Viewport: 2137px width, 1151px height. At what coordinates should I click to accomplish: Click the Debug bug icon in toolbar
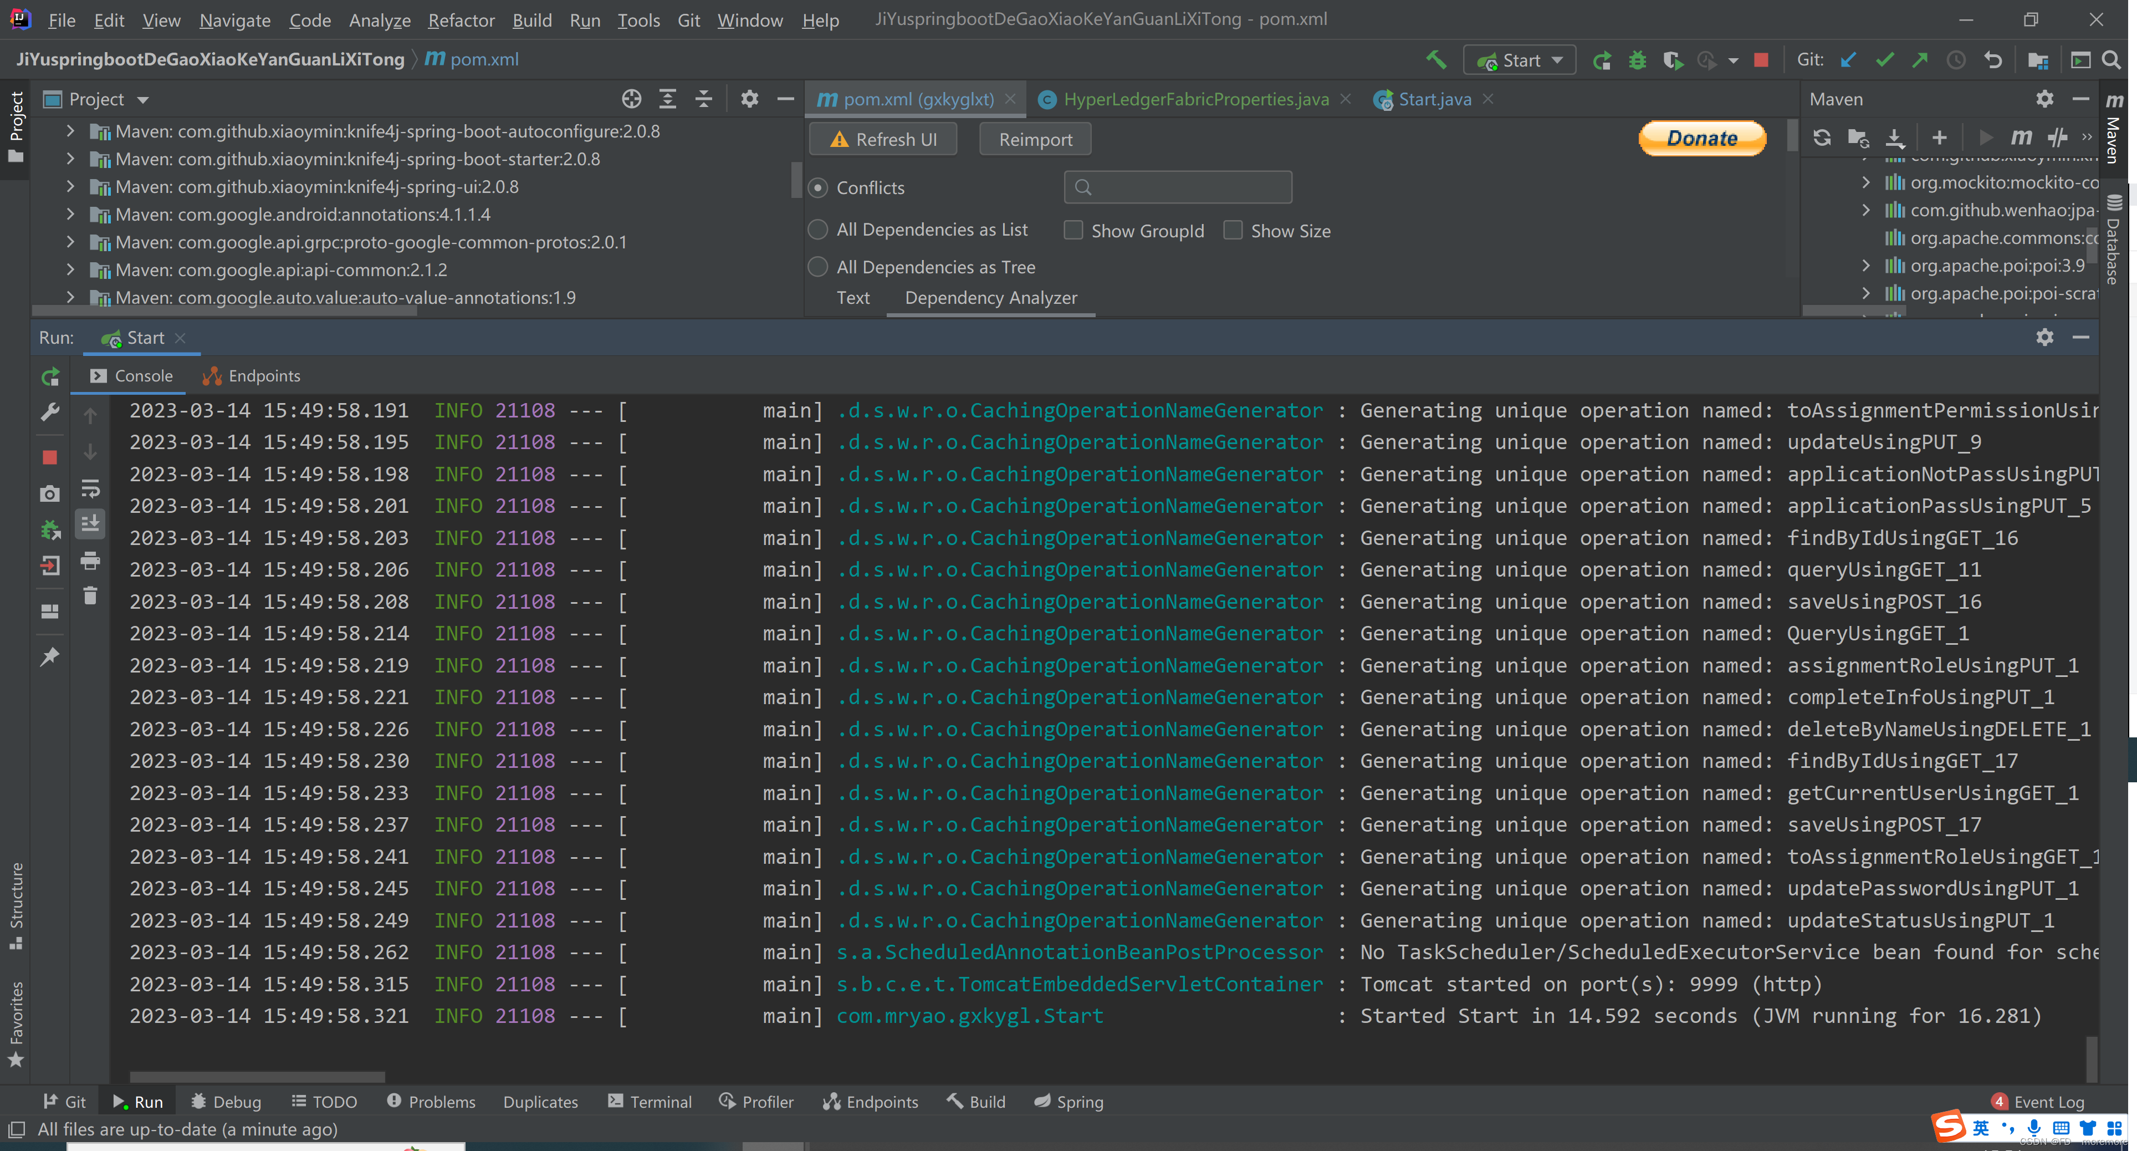[1637, 60]
